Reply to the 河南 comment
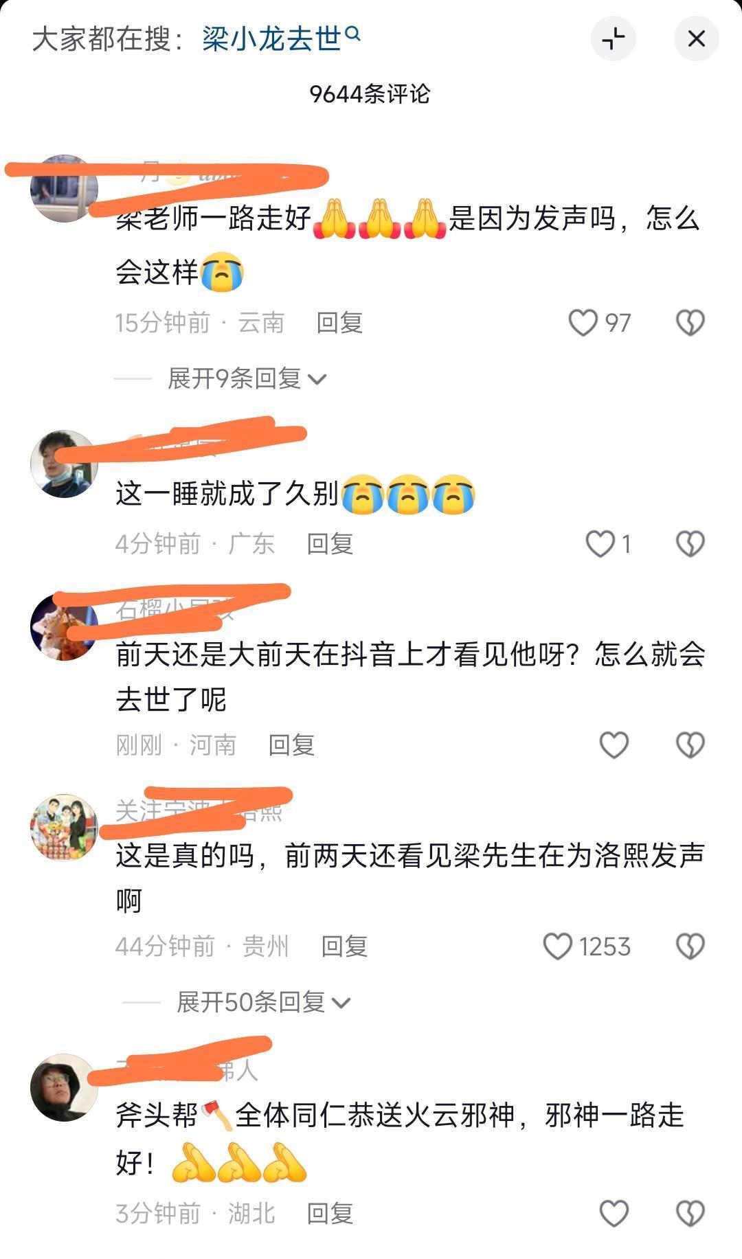This screenshot has height=1259, width=742. tap(291, 745)
